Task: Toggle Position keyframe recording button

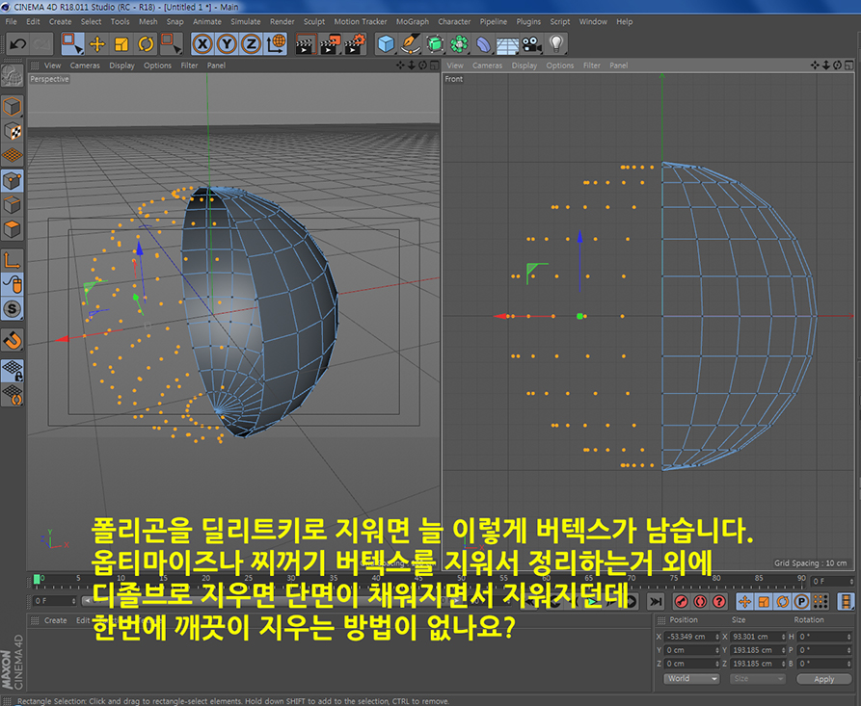Action: 744,602
